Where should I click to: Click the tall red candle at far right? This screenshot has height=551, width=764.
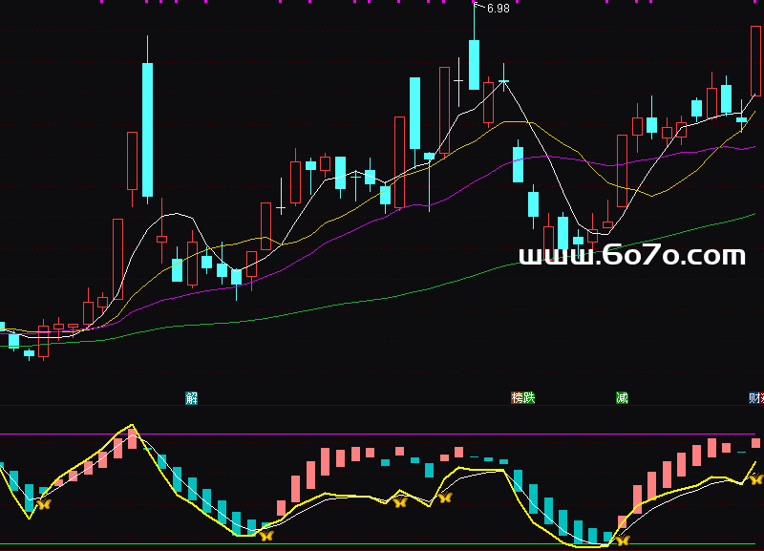coord(755,61)
